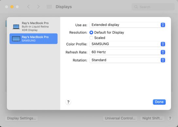
Task: Click the SAMSUNG monitor icon in sidebar
Action: pos(16,39)
